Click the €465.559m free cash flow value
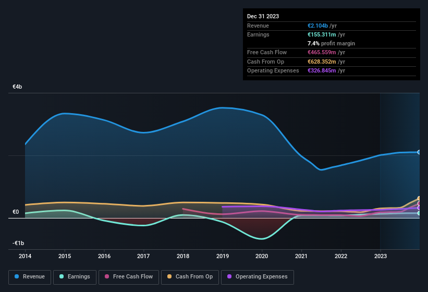This screenshot has height=292, width=428. pos(322,52)
